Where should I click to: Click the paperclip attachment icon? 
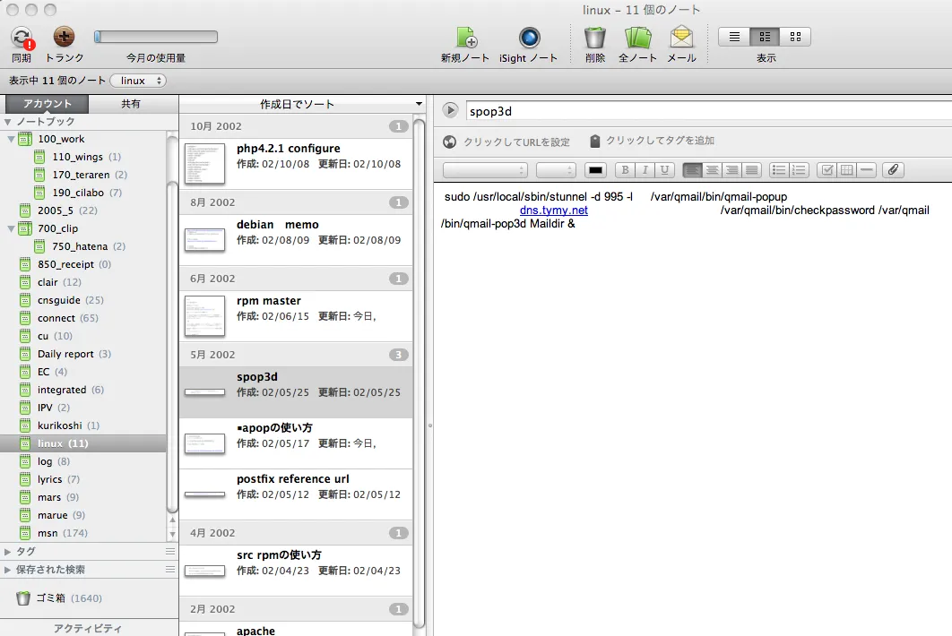pos(892,170)
